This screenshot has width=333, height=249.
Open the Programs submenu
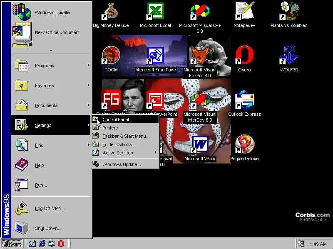(x=51, y=66)
